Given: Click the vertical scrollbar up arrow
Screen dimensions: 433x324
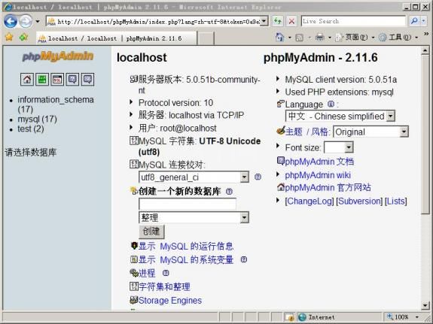Looking at the screenshot, I should pos(425,50).
